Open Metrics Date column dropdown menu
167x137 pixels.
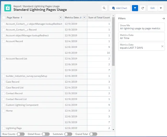pos(84,18)
